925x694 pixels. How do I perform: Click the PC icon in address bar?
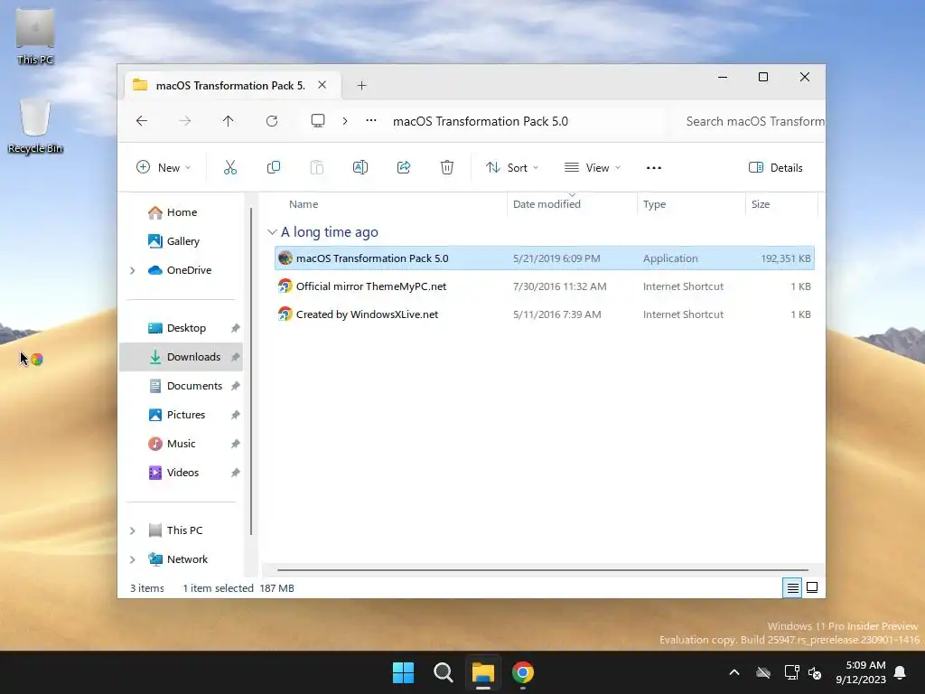(318, 121)
